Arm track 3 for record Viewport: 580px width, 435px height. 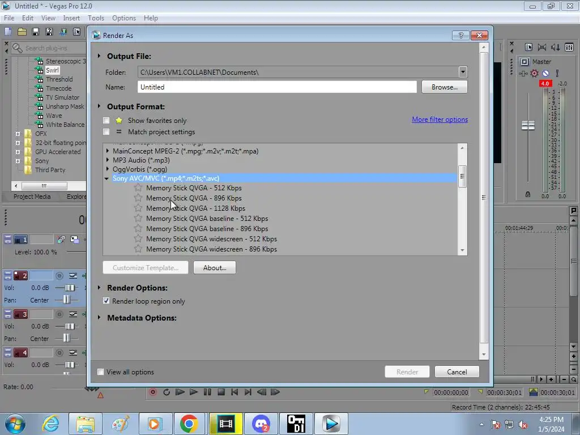59,314
